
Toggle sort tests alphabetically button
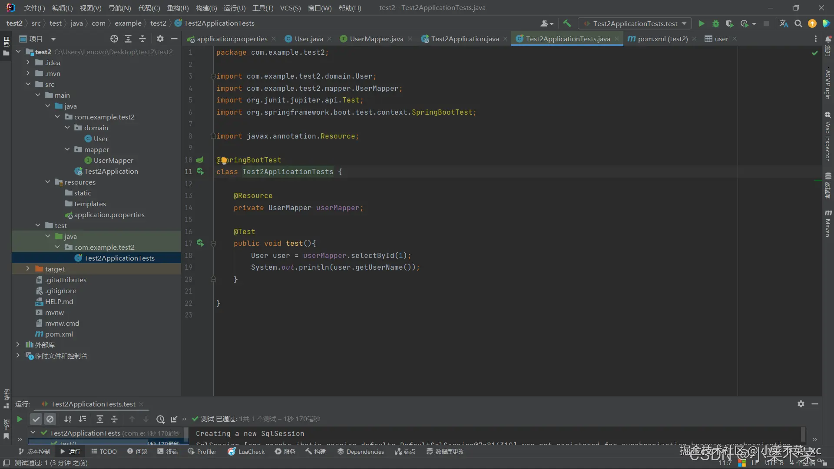[68, 419]
